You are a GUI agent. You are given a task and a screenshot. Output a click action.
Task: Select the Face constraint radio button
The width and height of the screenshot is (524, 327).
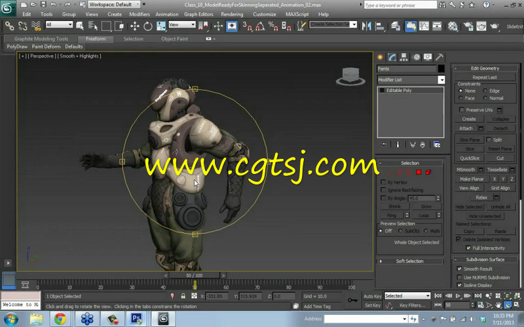[461, 98]
